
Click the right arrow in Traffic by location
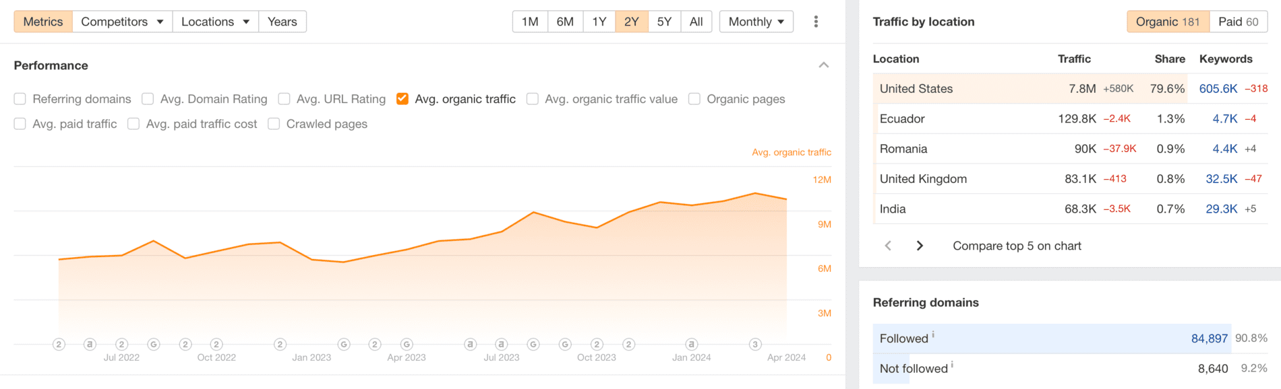tap(919, 246)
